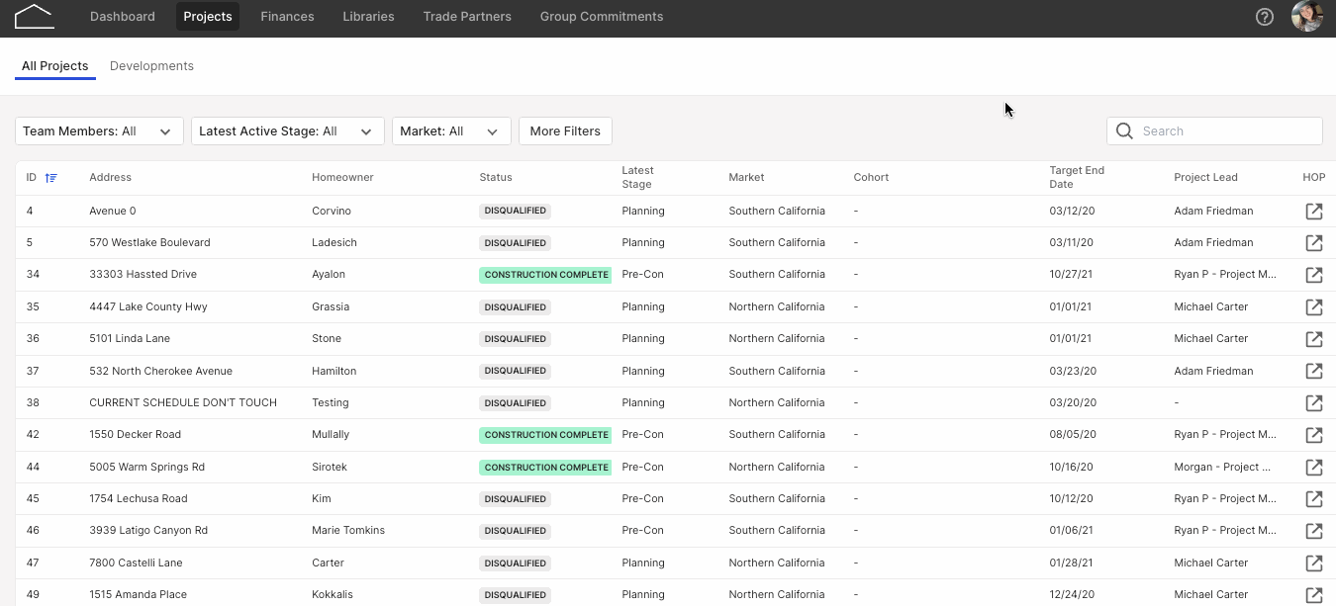Click Construction Complete badge for Sirotek
Image resolution: width=1336 pixels, height=606 pixels.
tap(545, 467)
